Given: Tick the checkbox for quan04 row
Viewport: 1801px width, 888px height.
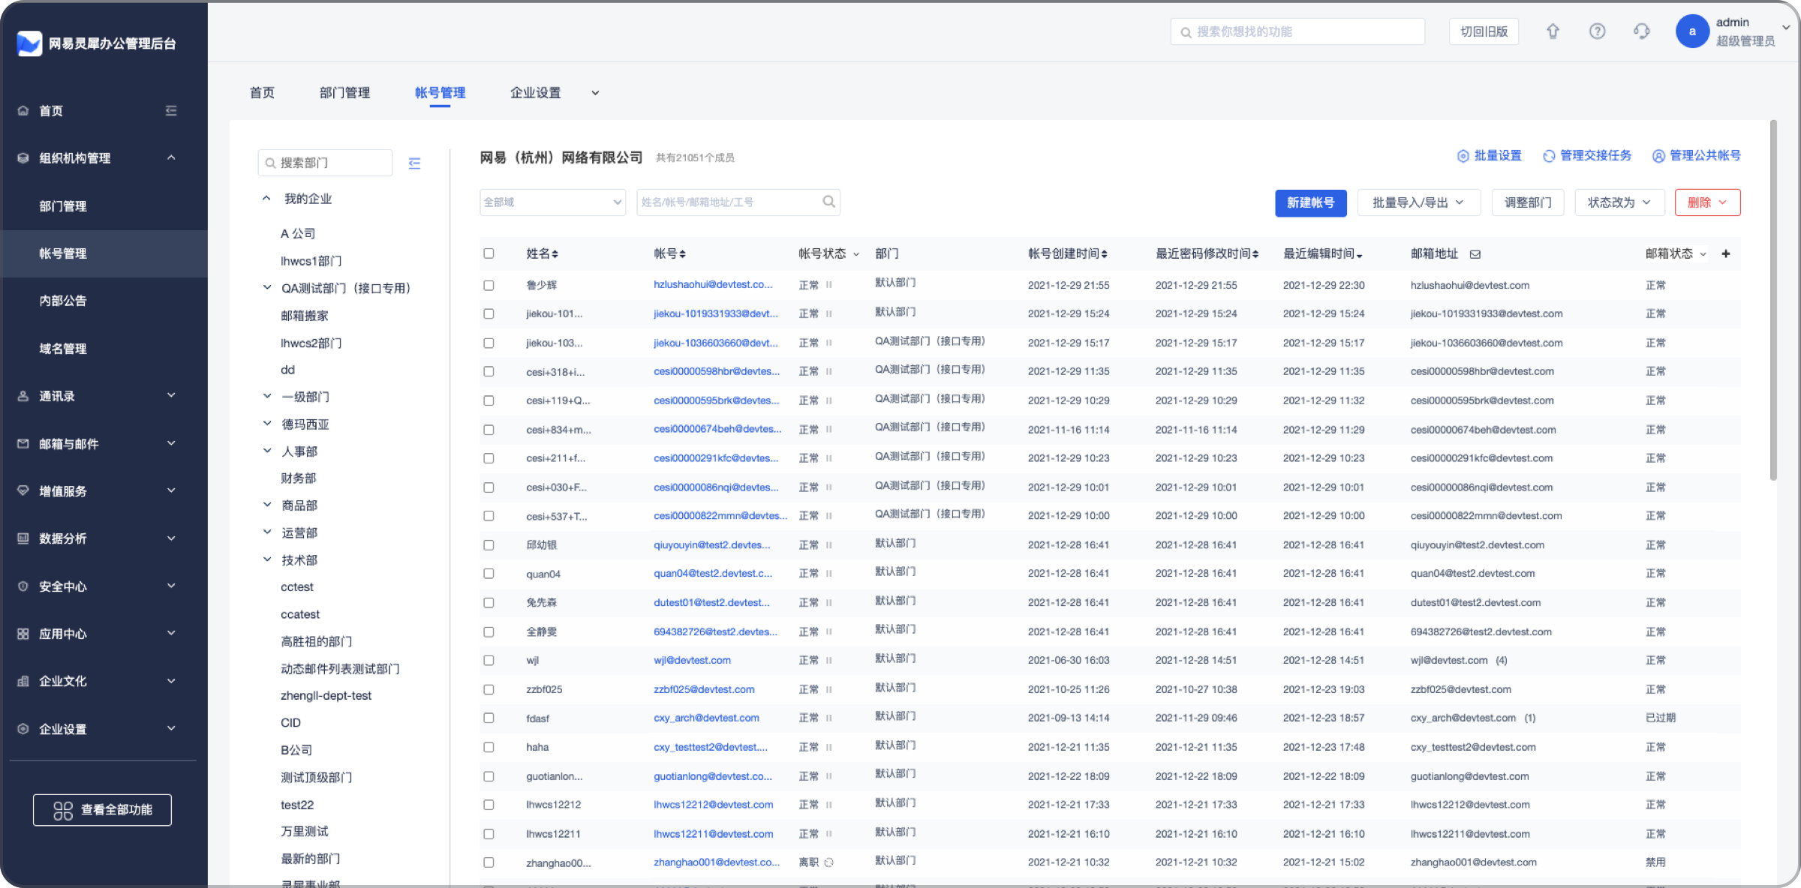Looking at the screenshot, I should (489, 574).
